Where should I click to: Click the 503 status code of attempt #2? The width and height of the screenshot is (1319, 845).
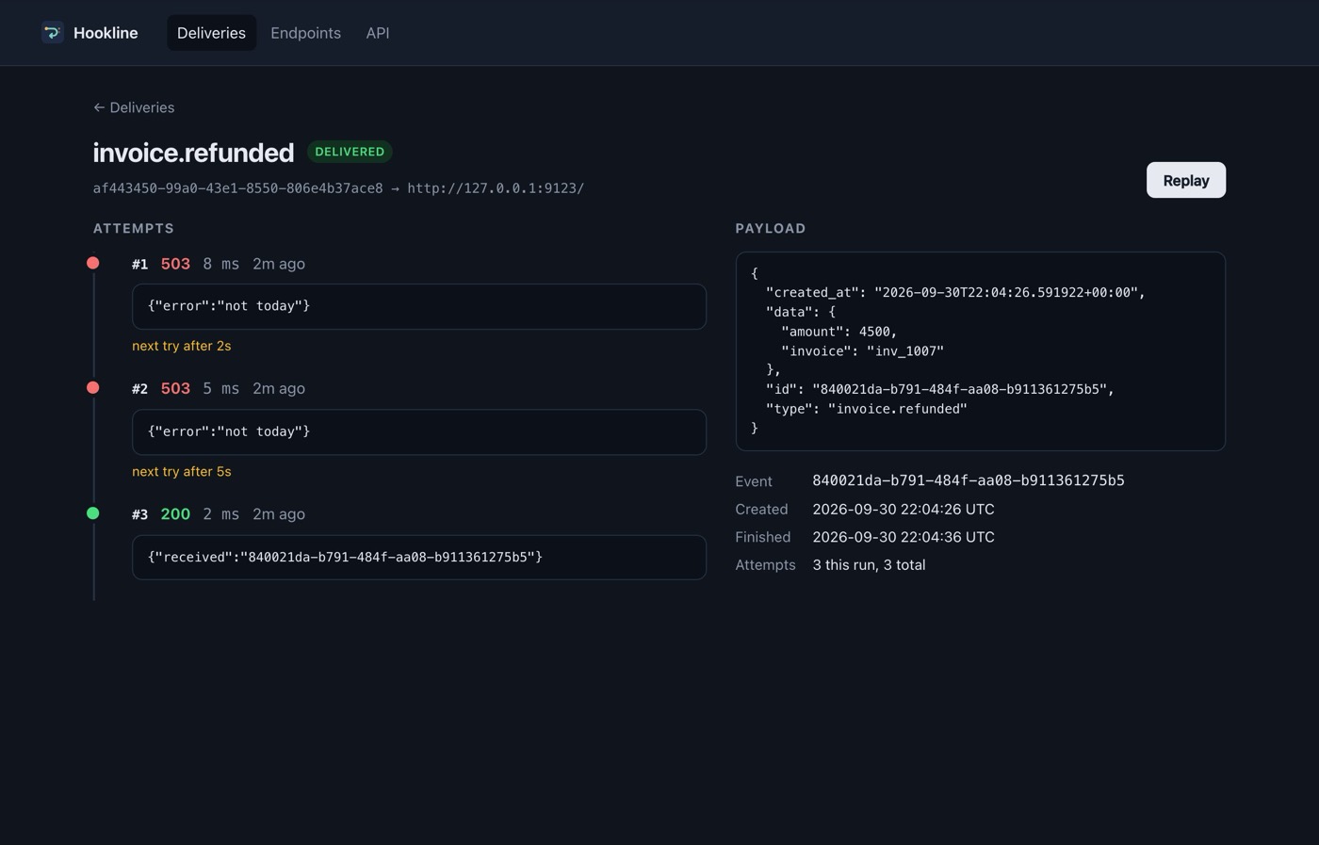[x=175, y=388]
